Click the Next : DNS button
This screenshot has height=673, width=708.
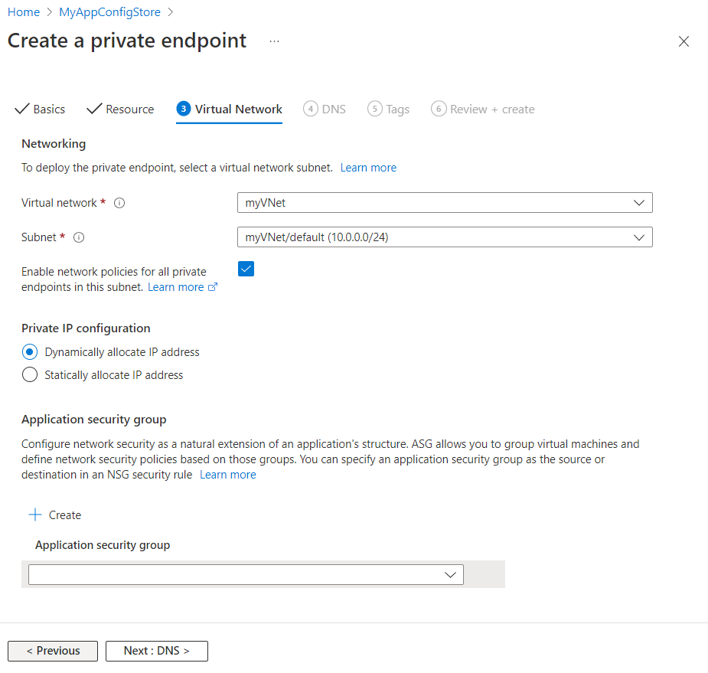157,651
